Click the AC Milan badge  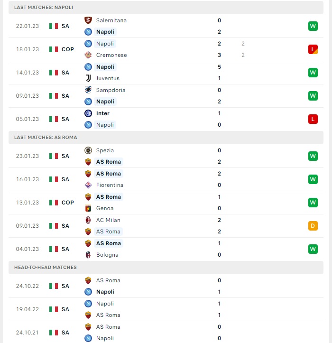[x=88, y=220]
